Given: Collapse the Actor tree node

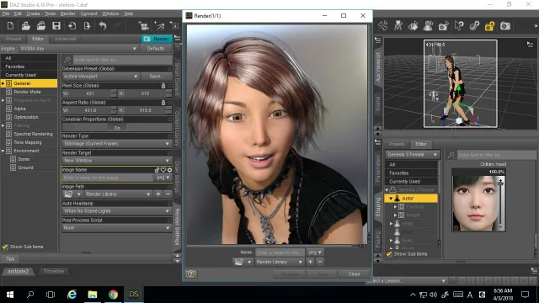Looking at the screenshot, I should tap(391, 199).
